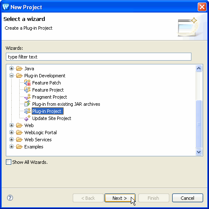
Task: Focus the type filter text field
Action: pos(99,57)
